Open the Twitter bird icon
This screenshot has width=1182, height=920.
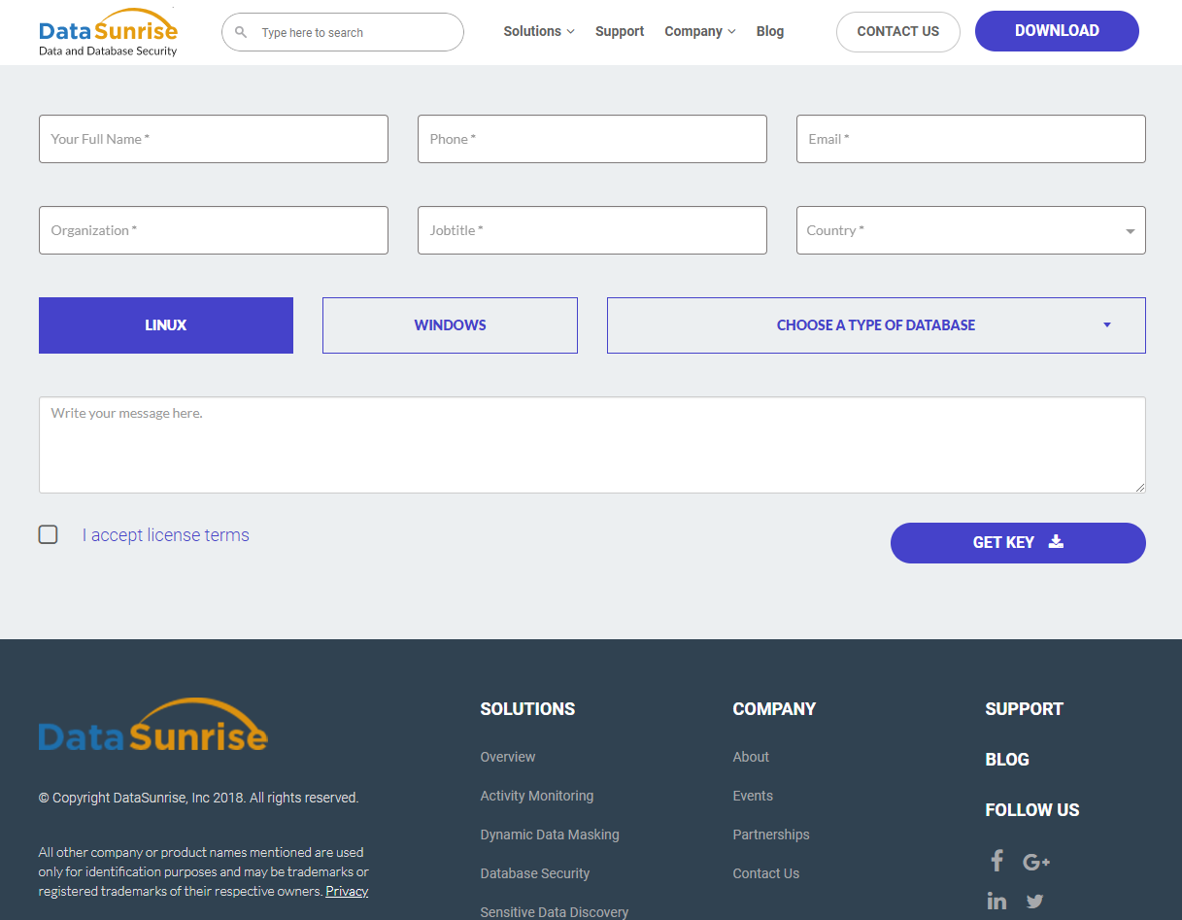[1035, 901]
